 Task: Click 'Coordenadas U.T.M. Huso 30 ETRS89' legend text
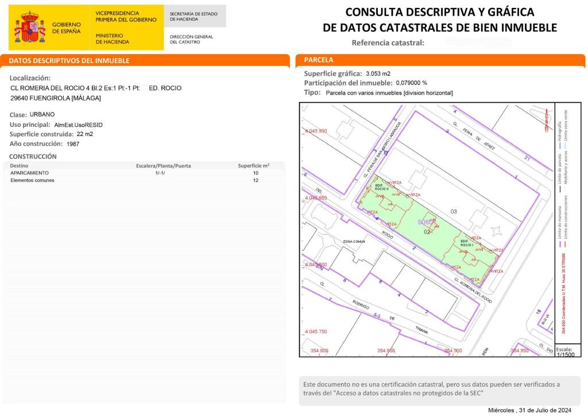pos(563,294)
